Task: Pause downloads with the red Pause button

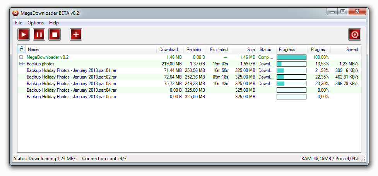Action: [x=39, y=34]
